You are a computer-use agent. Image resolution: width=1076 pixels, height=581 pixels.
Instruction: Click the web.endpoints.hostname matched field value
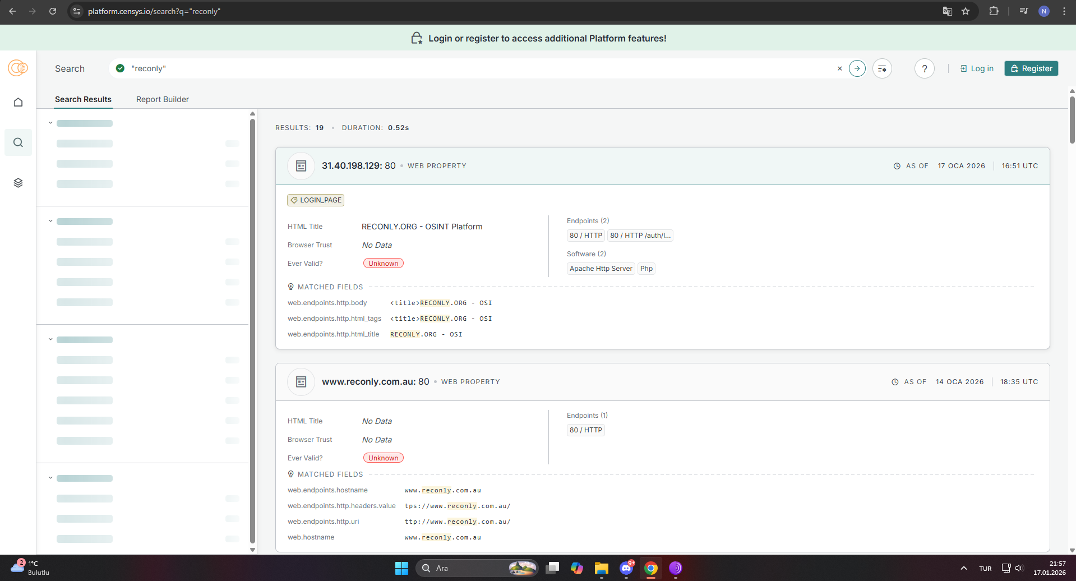pos(443,490)
